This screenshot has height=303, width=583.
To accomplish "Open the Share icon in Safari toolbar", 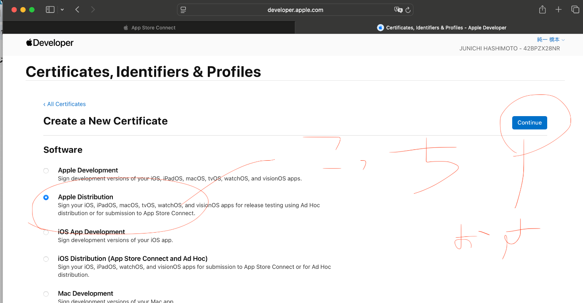I will tap(542, 10).
